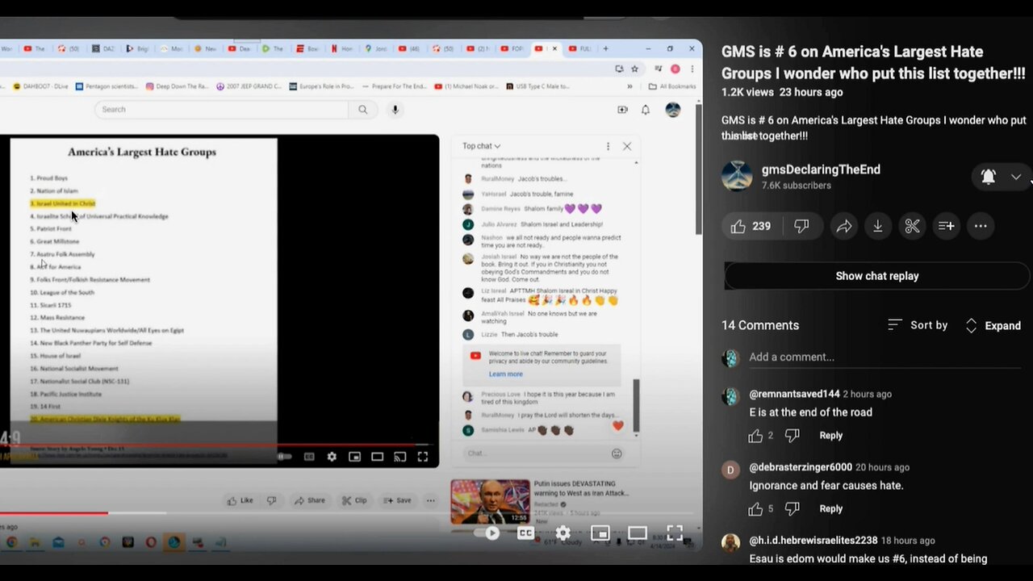This screenshot has height=581, width=1033.
Task: Click the Opera icon on the taskbar
Action: (x=150, y=542)
